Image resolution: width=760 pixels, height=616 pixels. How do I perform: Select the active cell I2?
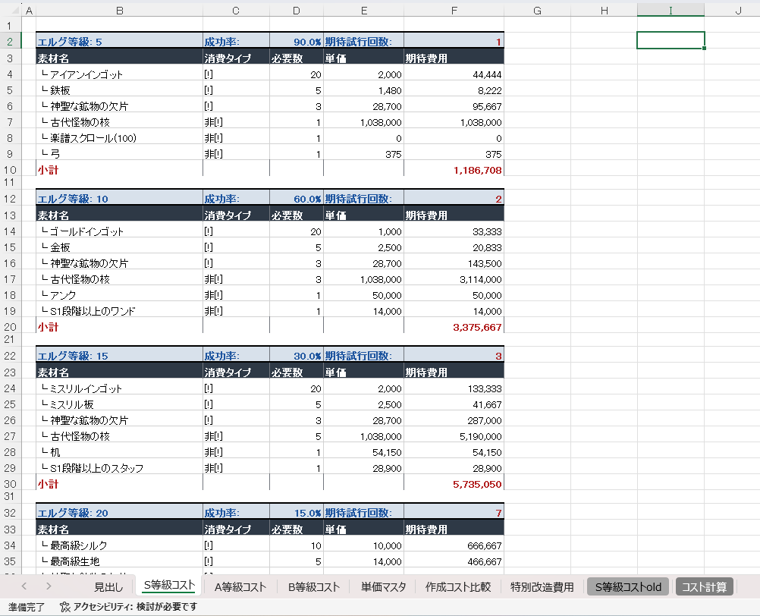(x=670, y=41)
